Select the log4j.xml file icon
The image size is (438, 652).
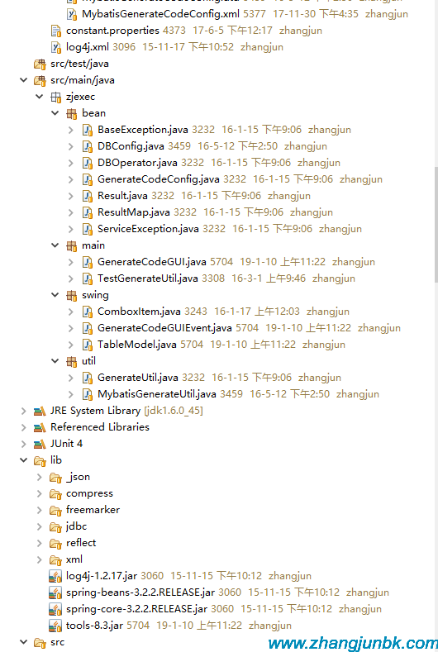coord(55,47)
